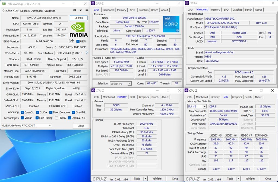Screen dimensions: 278x182
Task: Click the Core Speed "5100.00 MHz" value
Action: pos(121,62)
